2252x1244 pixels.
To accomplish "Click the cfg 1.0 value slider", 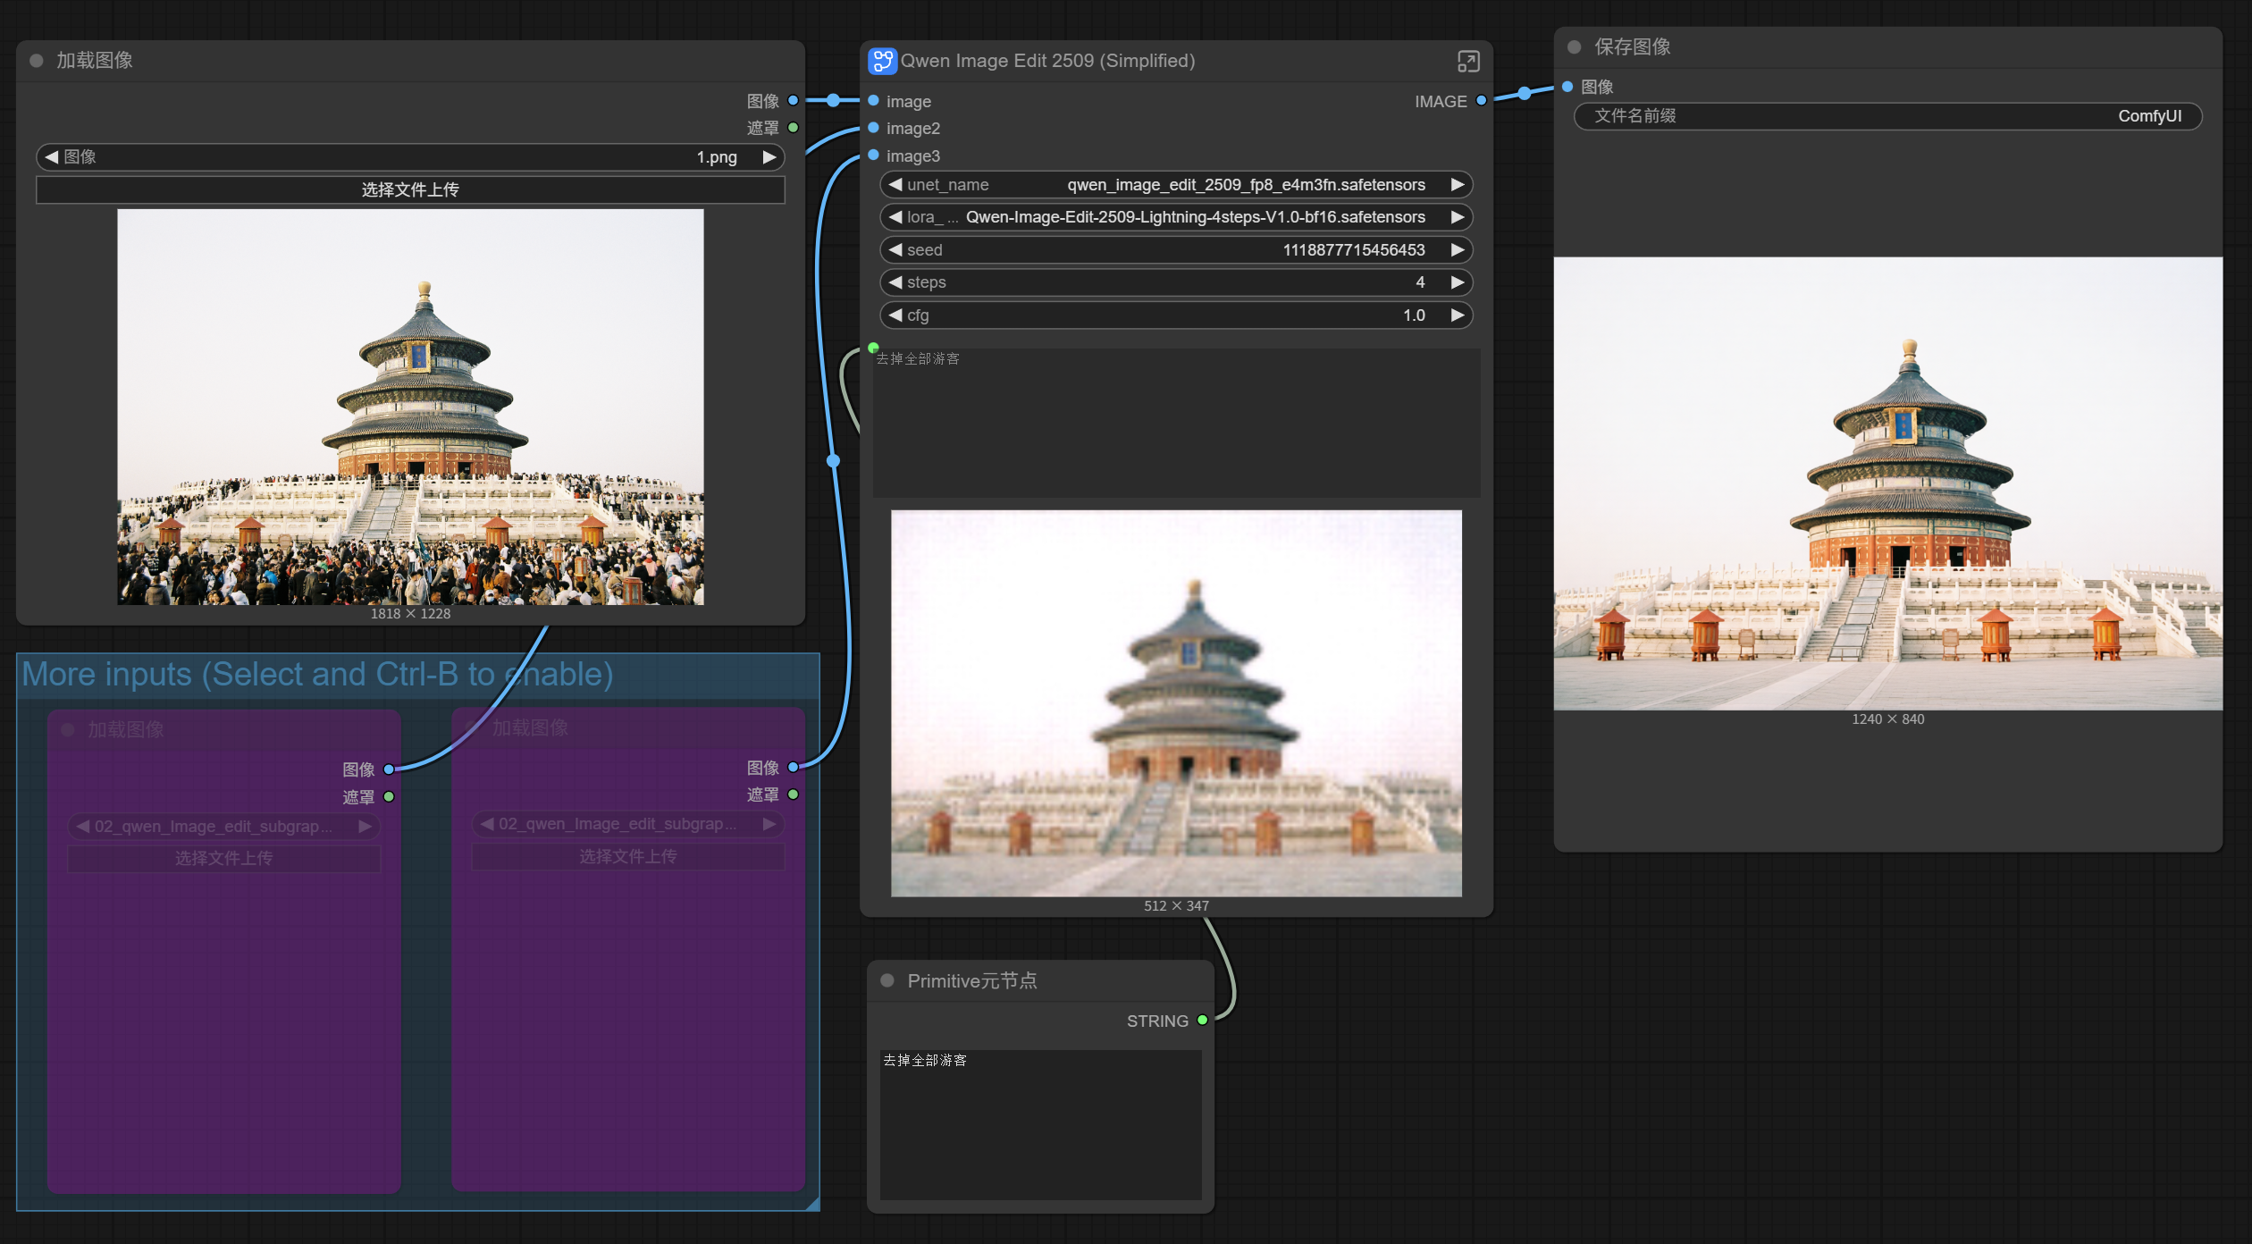I will pos(1175,315).
